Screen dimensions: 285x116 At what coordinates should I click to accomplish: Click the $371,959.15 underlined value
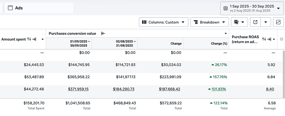pyautogui.click(x=78, y=89)
